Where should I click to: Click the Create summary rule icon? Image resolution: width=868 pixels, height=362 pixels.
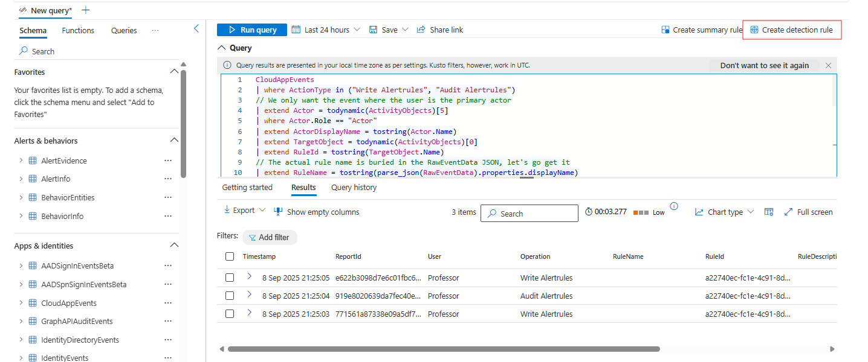pyautogui.click(x=666, y=30)
